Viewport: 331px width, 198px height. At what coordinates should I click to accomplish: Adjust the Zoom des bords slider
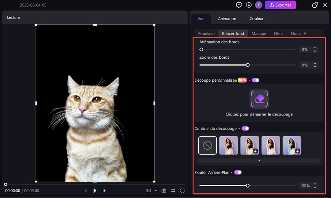[x=248, y=65]
